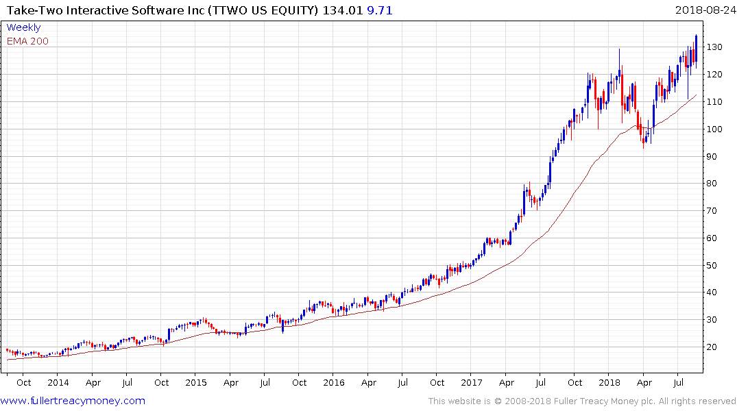Viewport: 737px width, 411px height.
Task: Select the blue change value 9.71
Action: coord(379,10)
